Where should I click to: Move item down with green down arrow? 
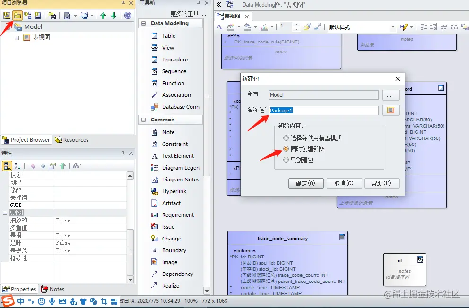tap(113, 15)
